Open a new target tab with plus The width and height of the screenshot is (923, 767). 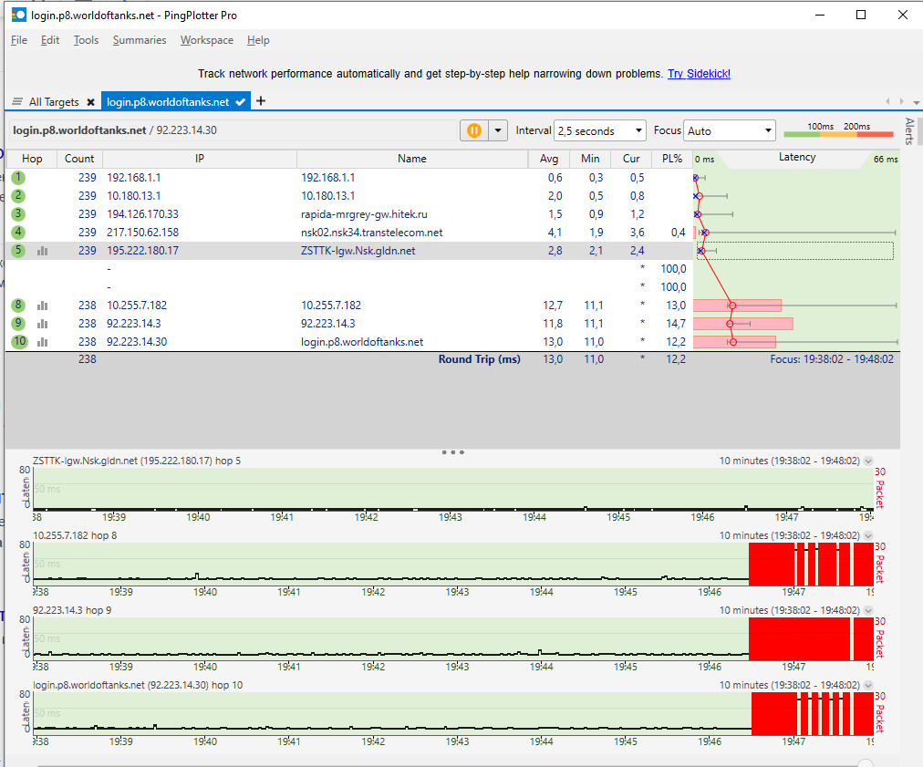click(x=261, y=101)
